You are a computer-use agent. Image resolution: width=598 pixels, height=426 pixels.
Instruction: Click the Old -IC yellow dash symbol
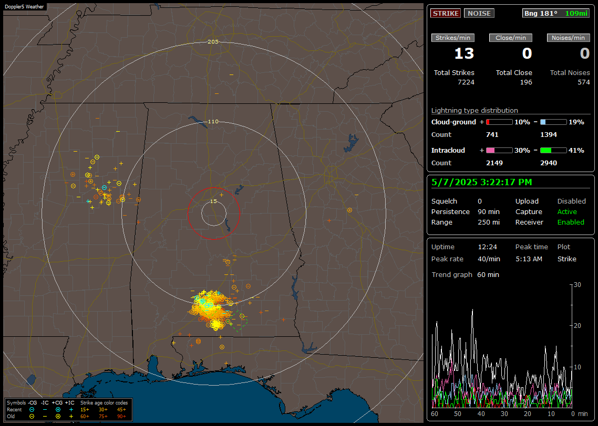coord(45,417)
